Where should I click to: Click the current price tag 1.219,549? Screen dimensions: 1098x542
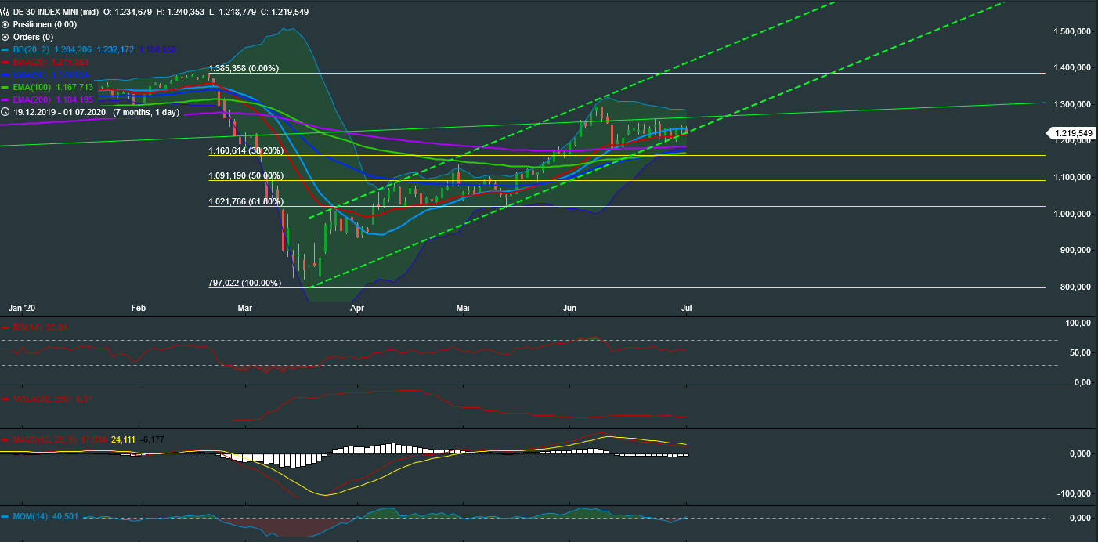[1071, 133]
